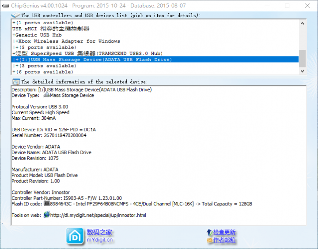318x249 pixels.
Task: Click the blue house mYdigit logo icon
Action: point(75,236)
